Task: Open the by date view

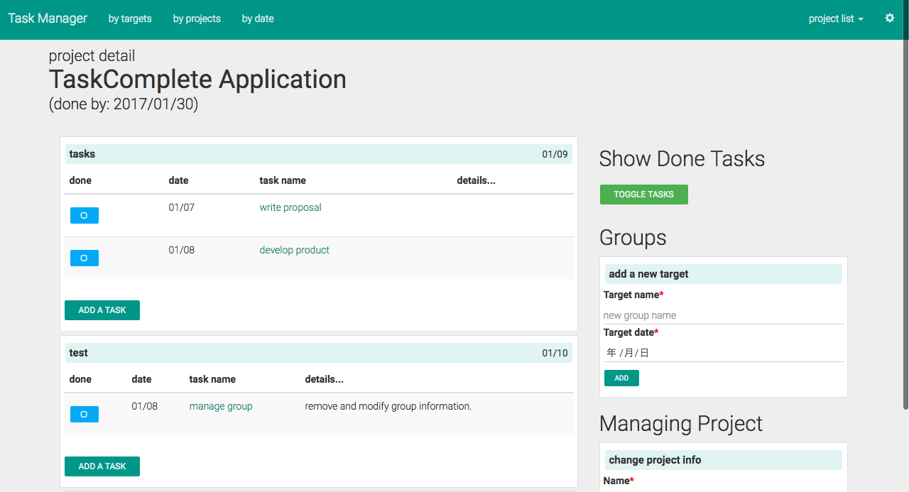Action: click(258, 18)
